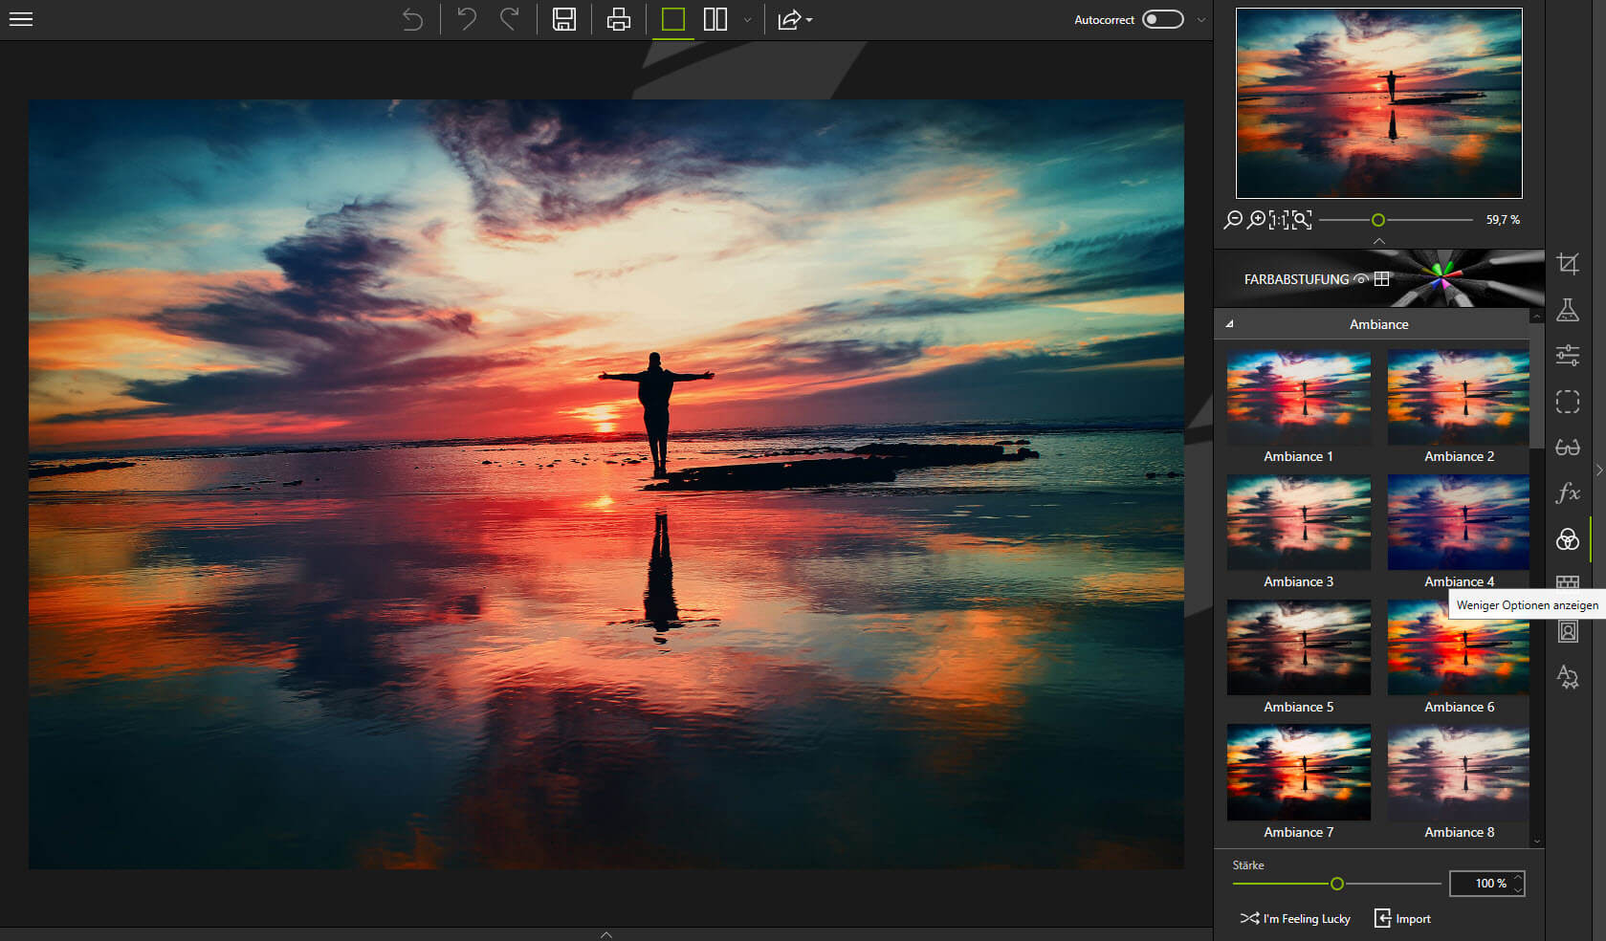Toggle the Autocorrect switch

1162,19
